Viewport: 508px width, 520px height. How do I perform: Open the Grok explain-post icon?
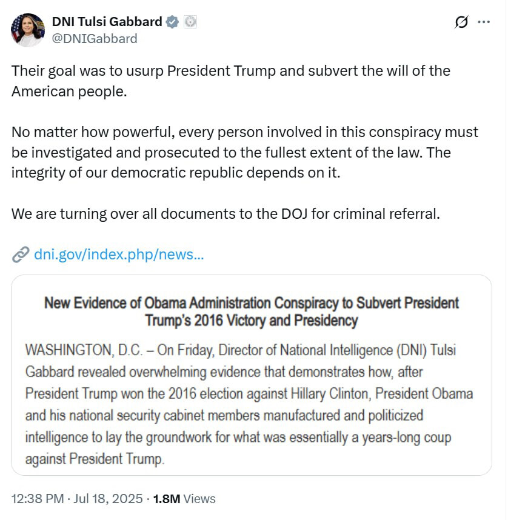tap(461, 22)
